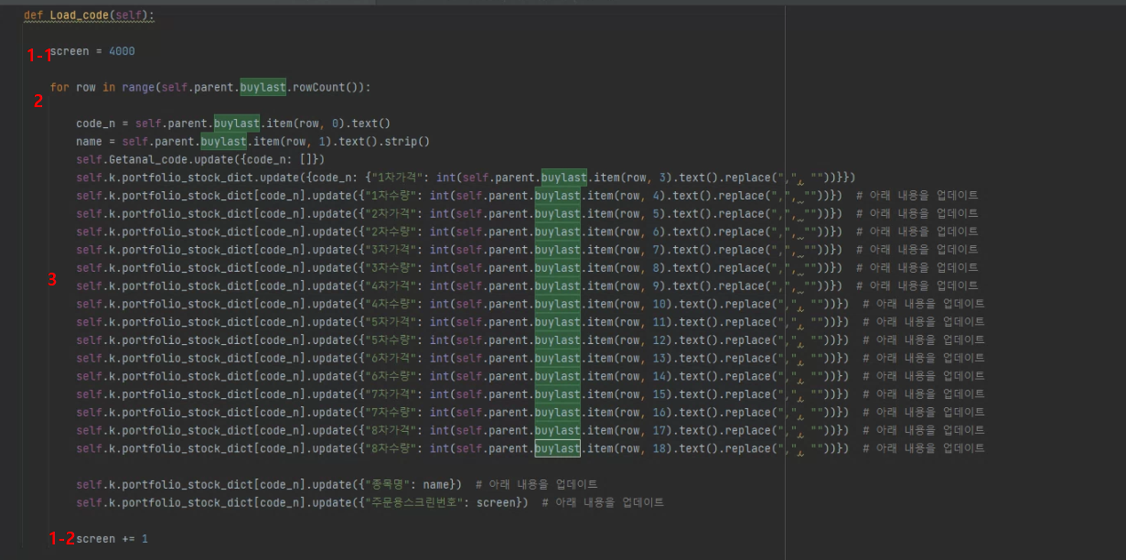Select the "8차수량" dictionary key string
1126x560 pixels.
click(x=391, y=448)
